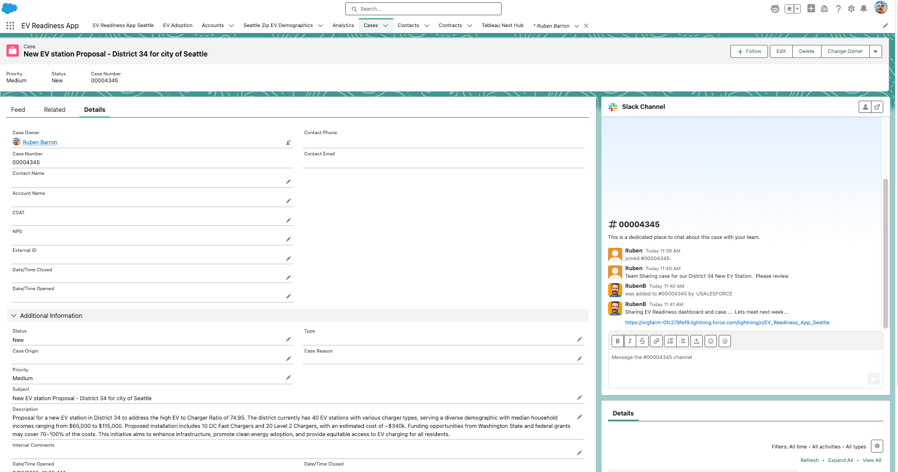Viewport: 898px width, 472px height.
Task: Attach a file with the upload icon
Action: tap(696, 341)
